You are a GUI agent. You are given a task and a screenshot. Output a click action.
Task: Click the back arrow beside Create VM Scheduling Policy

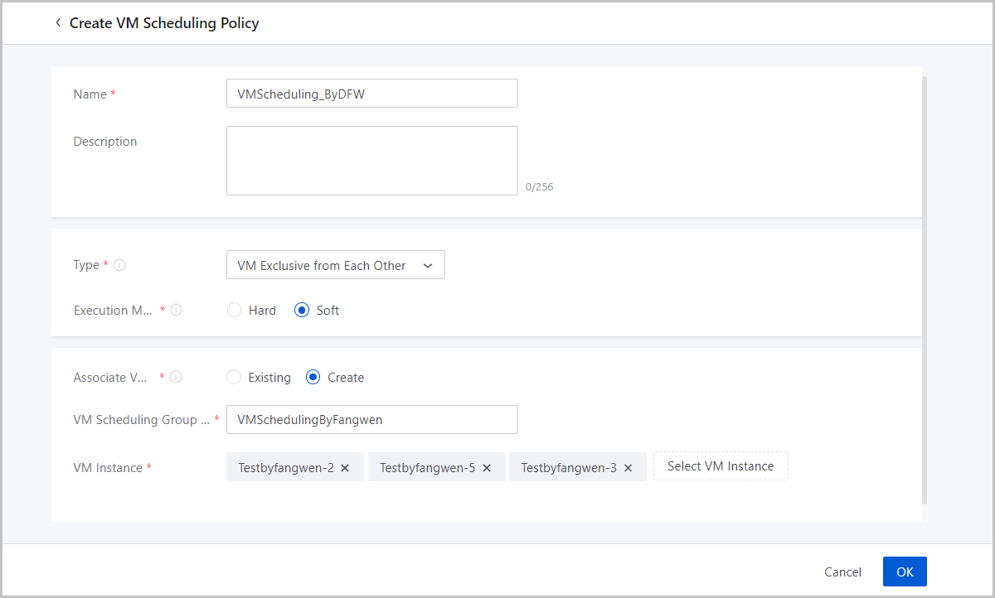58,23
